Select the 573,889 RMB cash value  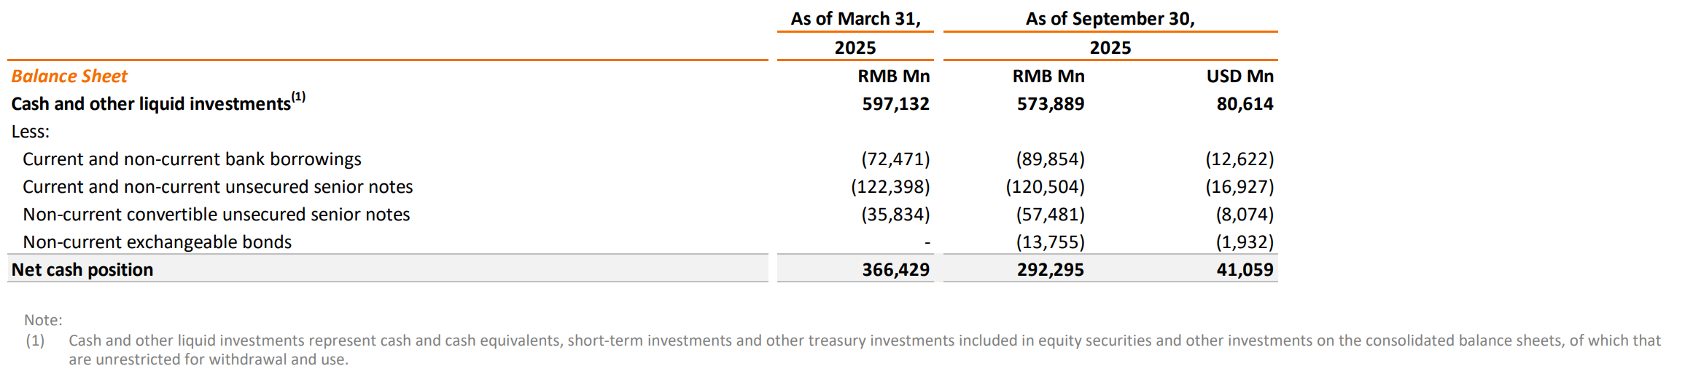tap(1050, 104)
